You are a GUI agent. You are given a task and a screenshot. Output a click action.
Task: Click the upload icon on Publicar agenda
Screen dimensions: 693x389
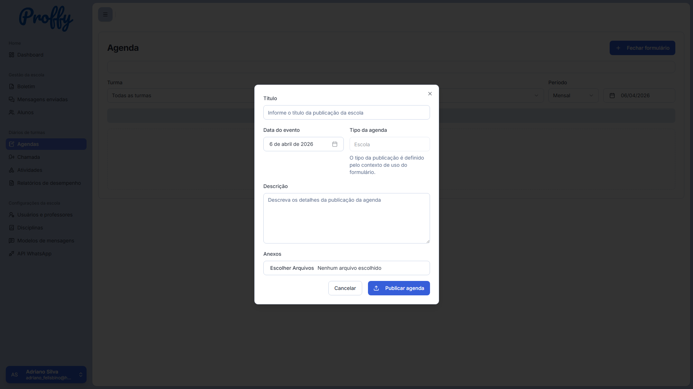[376, 288]
